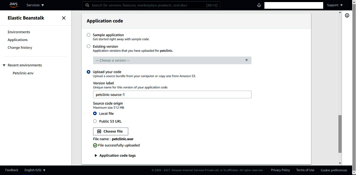Click the green file uploaded checkmark

pyautogui.click(x=95, y=145)
